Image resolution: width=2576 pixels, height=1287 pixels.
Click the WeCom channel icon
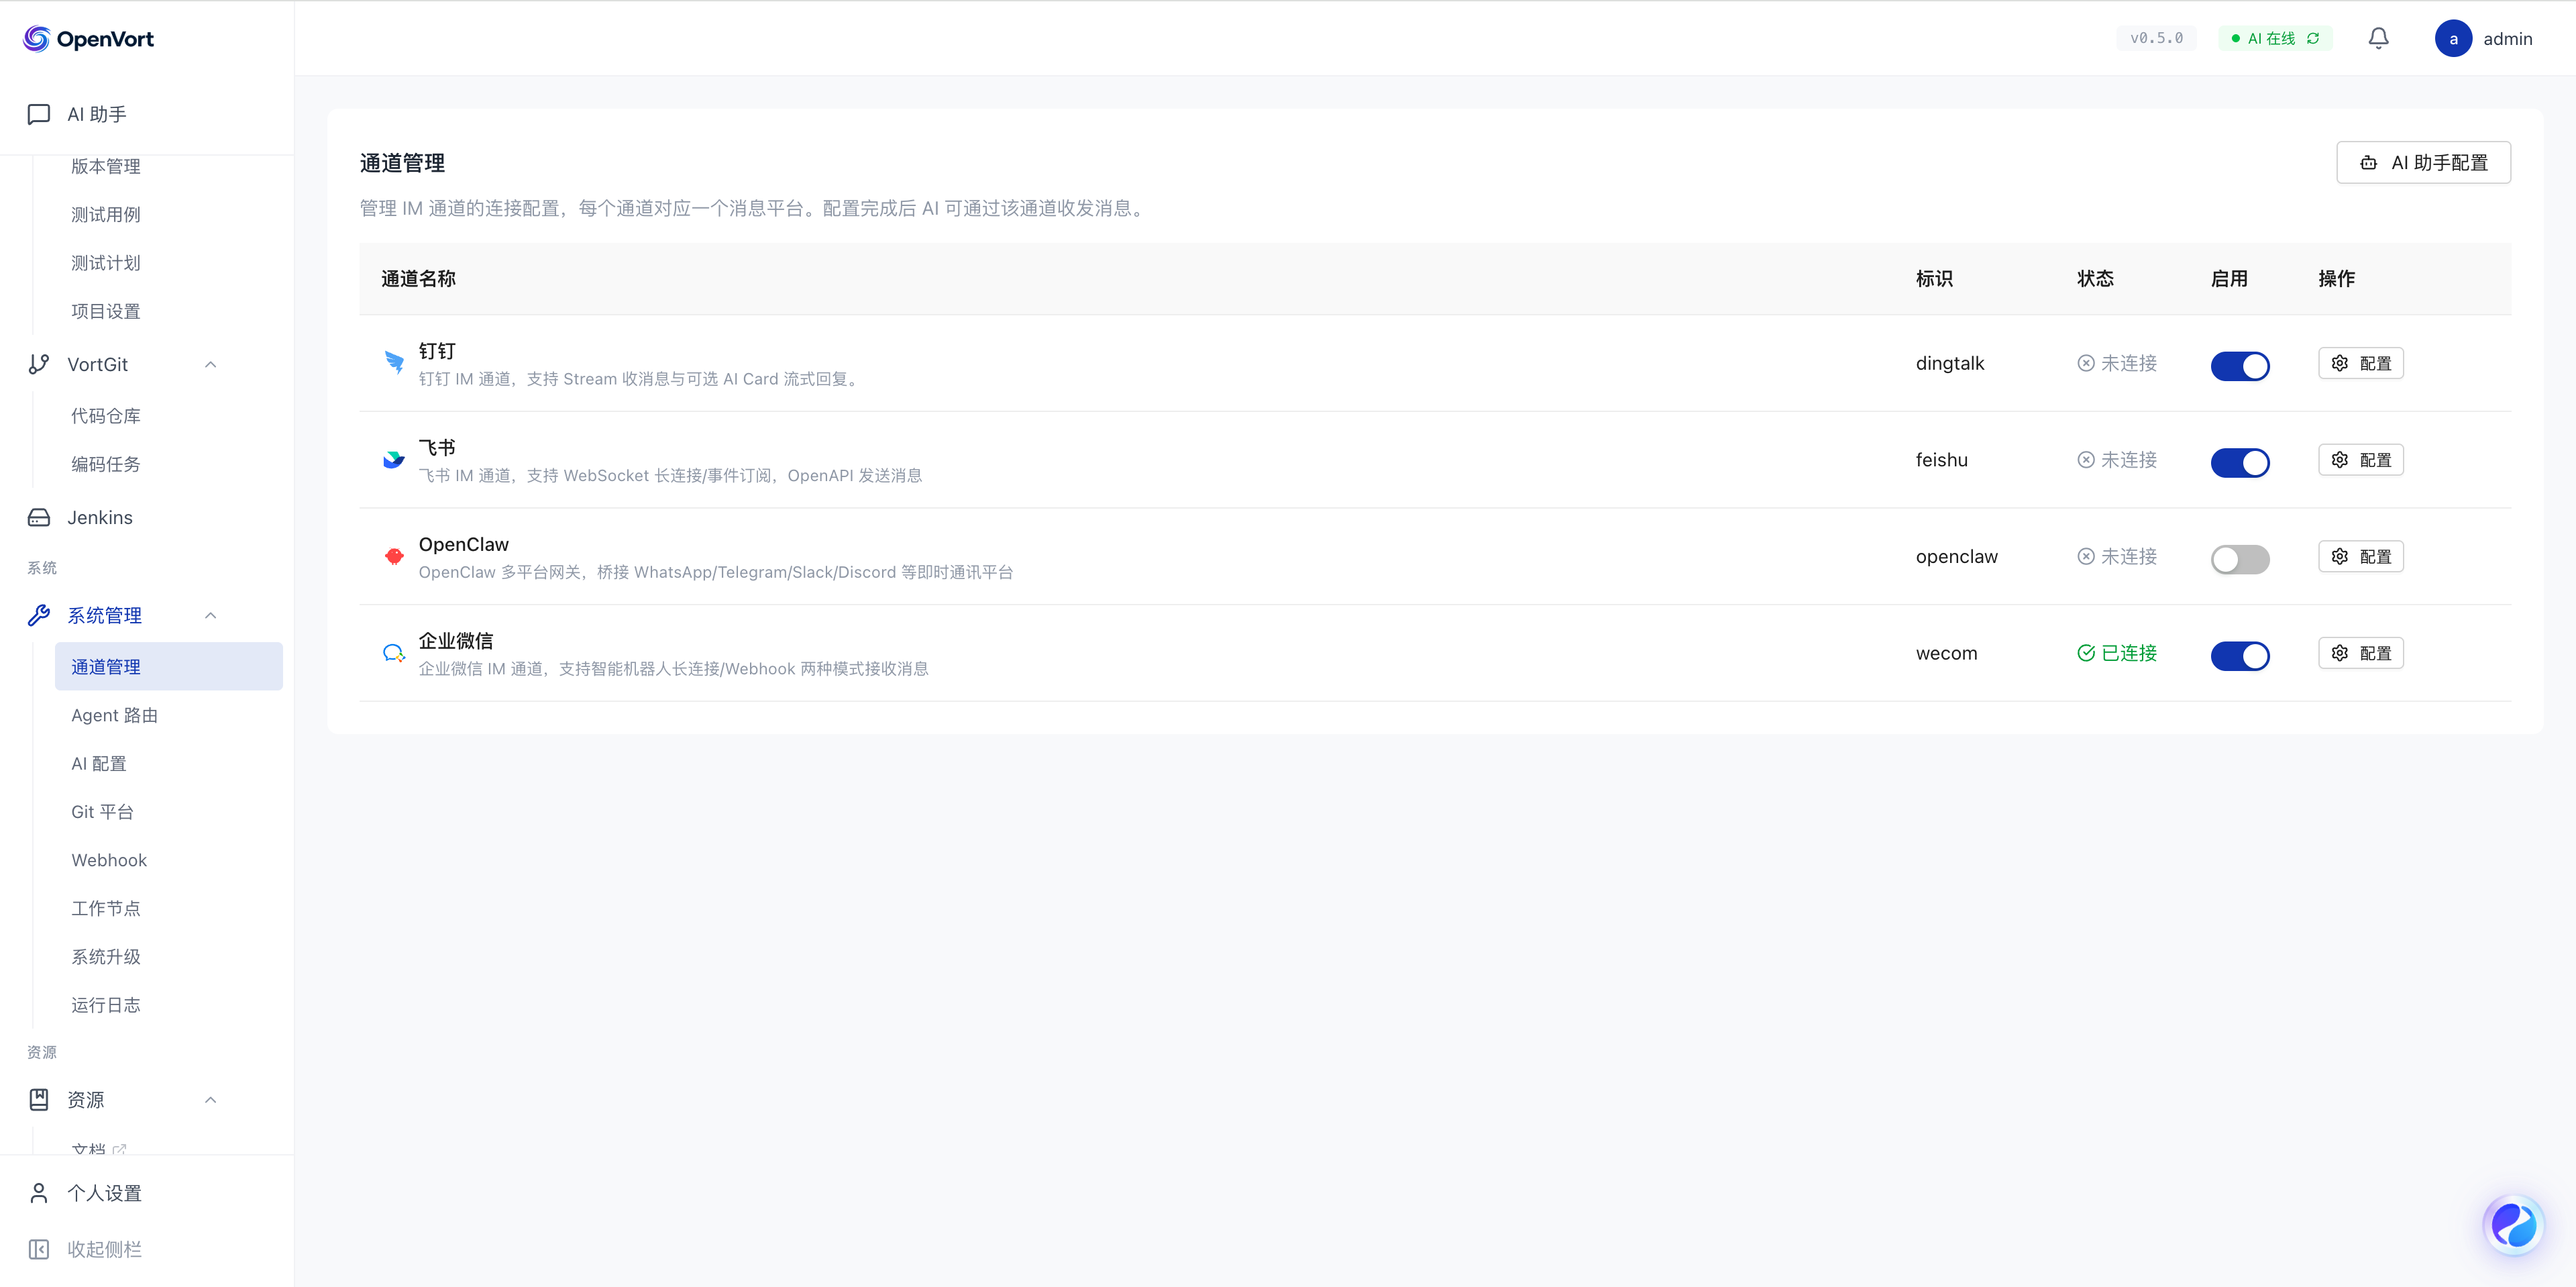point(394,653)
